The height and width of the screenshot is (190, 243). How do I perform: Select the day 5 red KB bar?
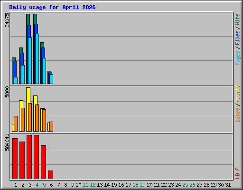43,162
